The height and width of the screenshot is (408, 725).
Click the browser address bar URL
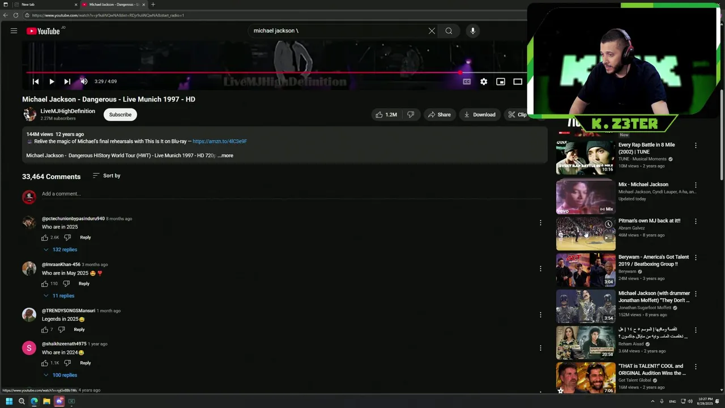(108, 15)
